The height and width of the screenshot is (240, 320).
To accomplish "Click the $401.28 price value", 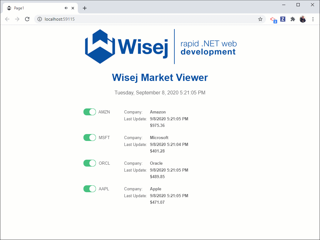I will [157, 151].
